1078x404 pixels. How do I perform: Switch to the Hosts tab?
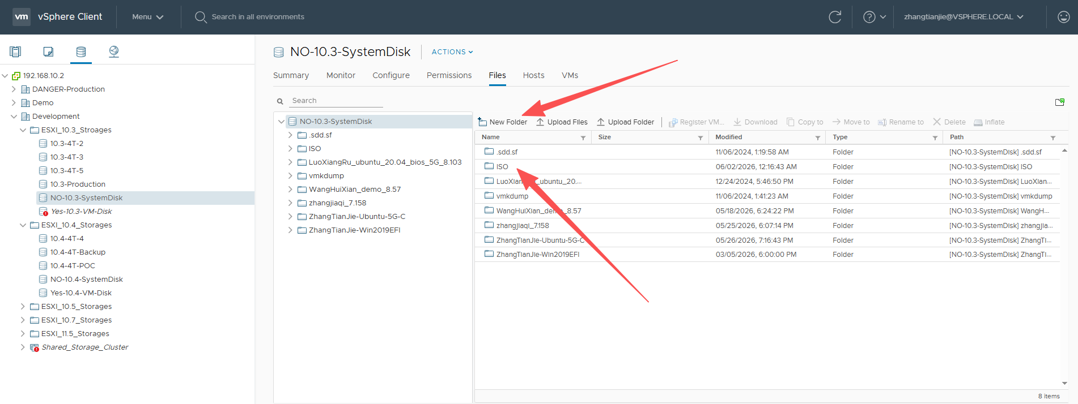click(533, 75)
